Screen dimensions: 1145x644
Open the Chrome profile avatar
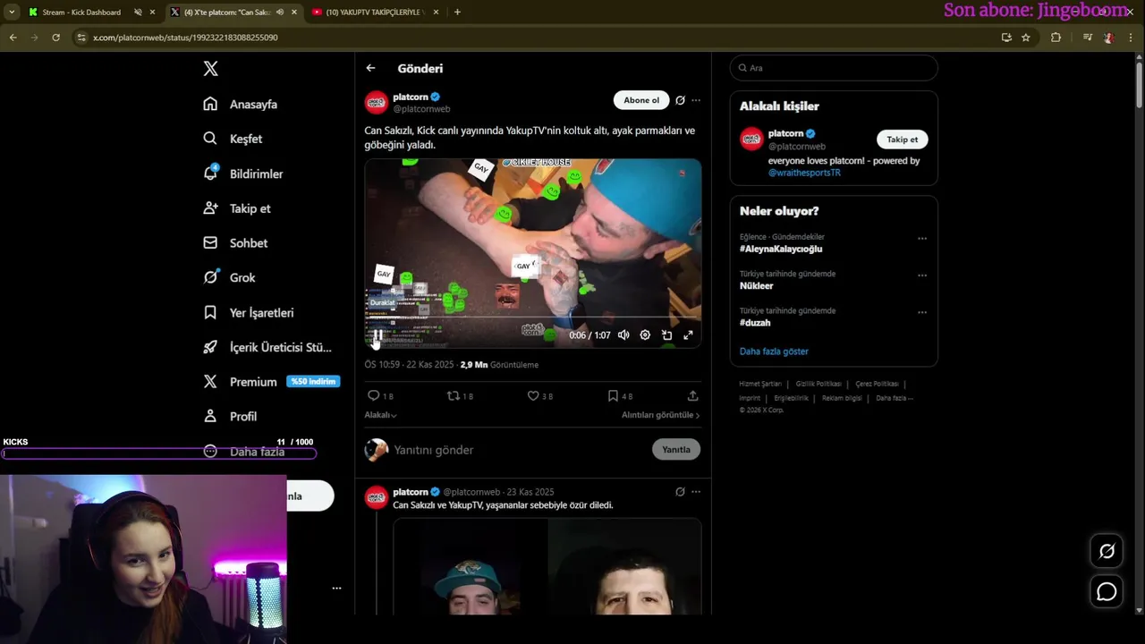[1109, 38]
